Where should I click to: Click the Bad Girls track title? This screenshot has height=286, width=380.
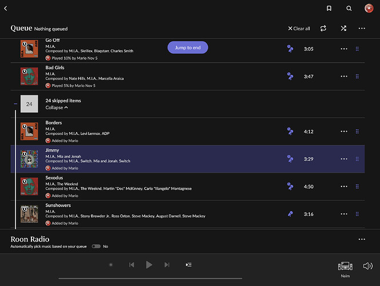click(x=55, y=67)
